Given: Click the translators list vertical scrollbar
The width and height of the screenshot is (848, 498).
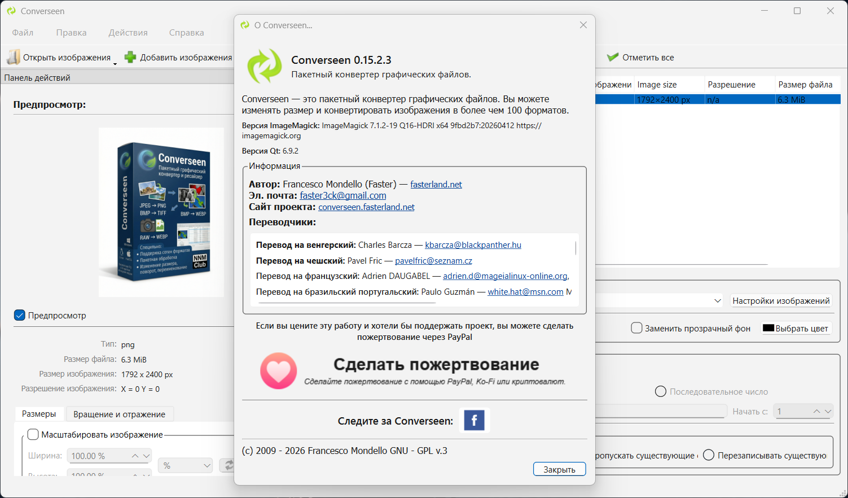Looking at the screenshot, I should pyautogui.click(x=575, y=248).
